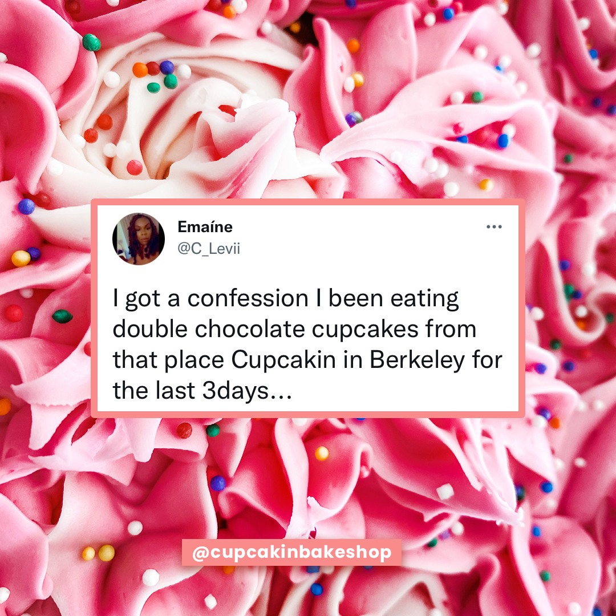Click the large green sprinkle above the white rosette
This screenshot has width=616, height=616.
click(91, 42)
